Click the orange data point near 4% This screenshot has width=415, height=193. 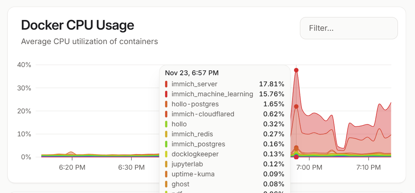(x=296, y=148)
